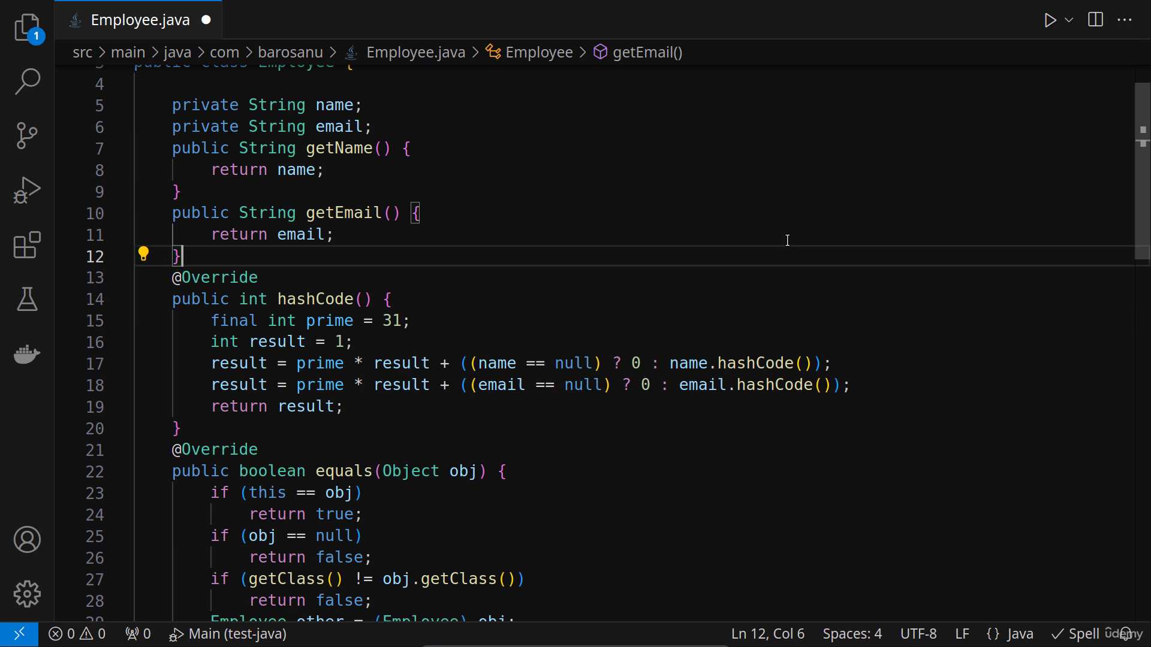Click the java breadcrumb segment
The image size is (1151, 647).
pyautogui.click(x=177, y=52)
